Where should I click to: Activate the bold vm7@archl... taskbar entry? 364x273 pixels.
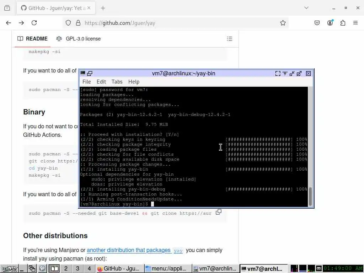coord(263,269)
